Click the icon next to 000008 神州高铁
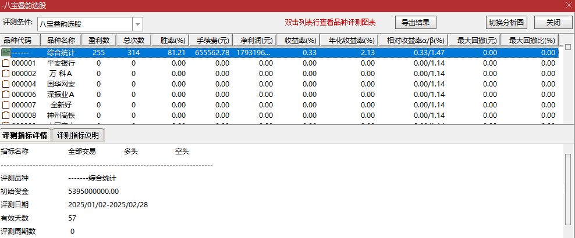Viewport: 575px width, 238px height. point(6,116)
